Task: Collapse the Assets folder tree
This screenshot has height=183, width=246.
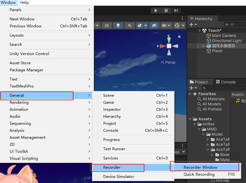Action: point(190,119)
